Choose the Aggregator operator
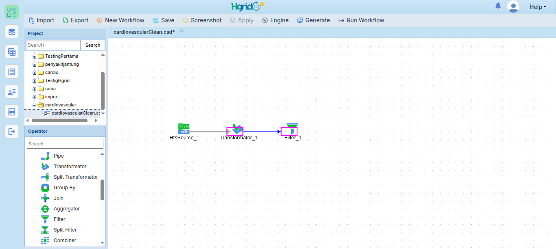Image resolution: width=556 pixels, height=249 pixels. [x=61, y=209]
